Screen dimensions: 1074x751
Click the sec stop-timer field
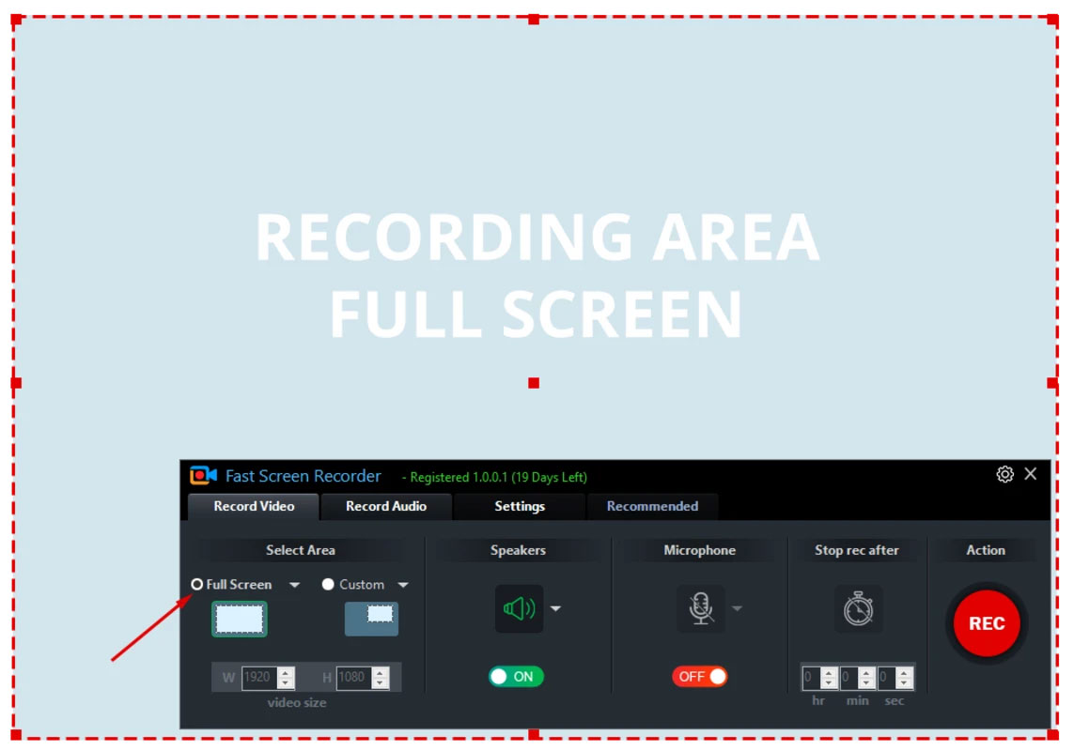pyautogui.click(x=887, y=678)
